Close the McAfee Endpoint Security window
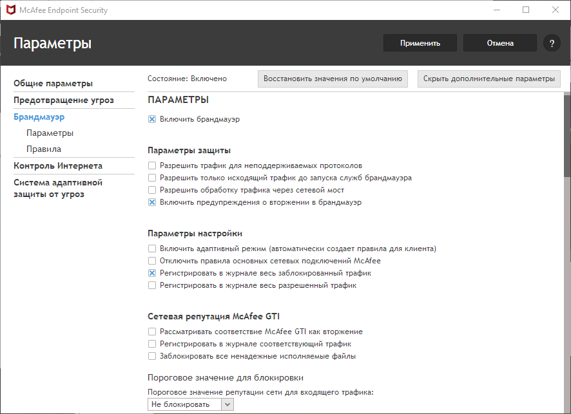Image resolution: width=571 pixels, height=414 pixels. (556, 10)
